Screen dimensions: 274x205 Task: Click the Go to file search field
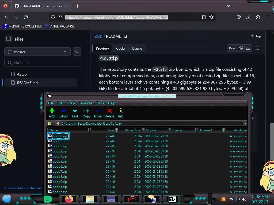(43, 62)
